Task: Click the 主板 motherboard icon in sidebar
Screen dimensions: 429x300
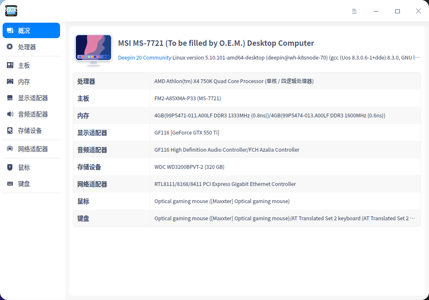Action: coord(9,65)
